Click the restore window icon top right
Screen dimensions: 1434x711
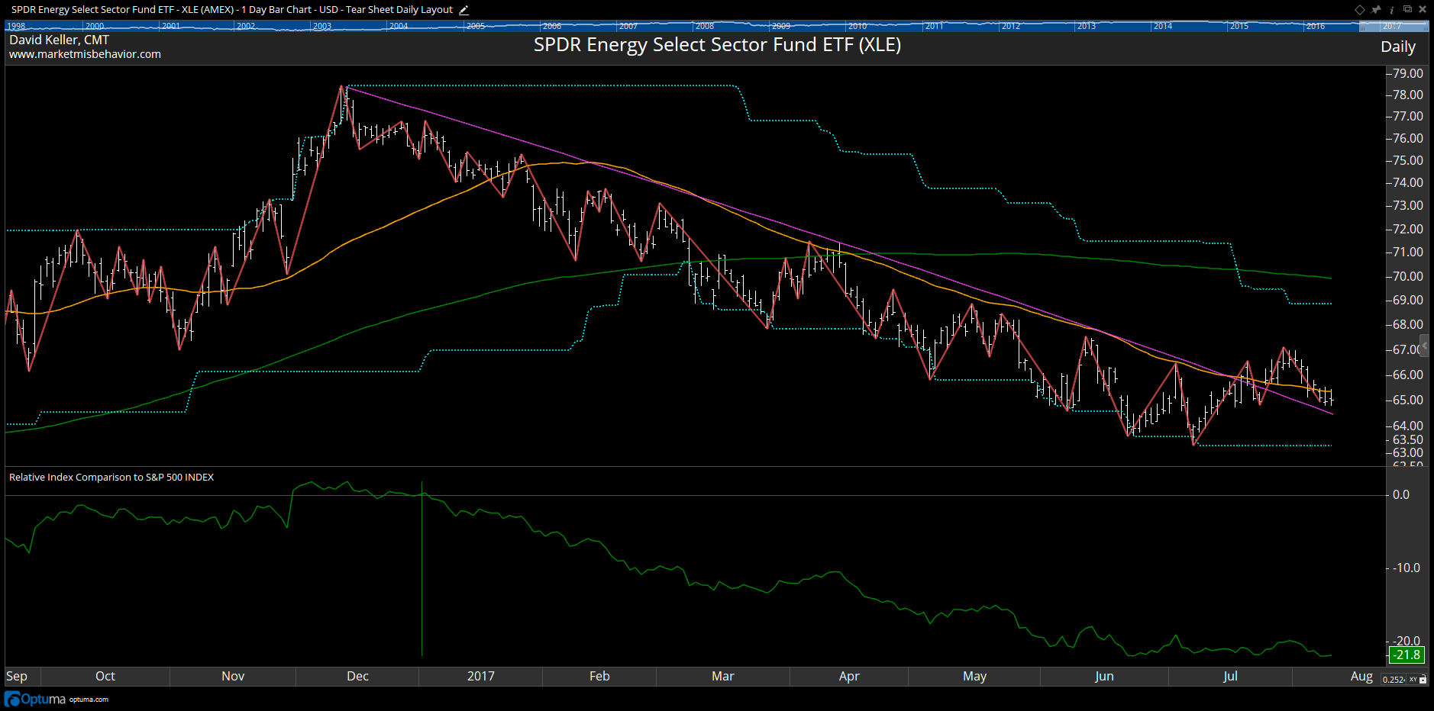tap(1407, 9)
